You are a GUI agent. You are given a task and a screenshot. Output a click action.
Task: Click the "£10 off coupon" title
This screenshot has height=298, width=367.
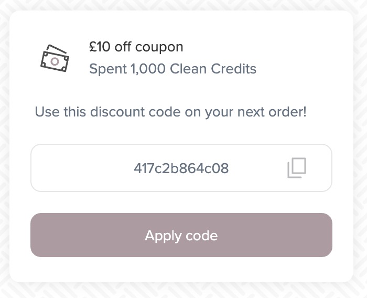136,47
